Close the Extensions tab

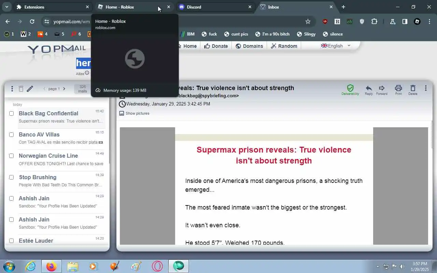87,7
